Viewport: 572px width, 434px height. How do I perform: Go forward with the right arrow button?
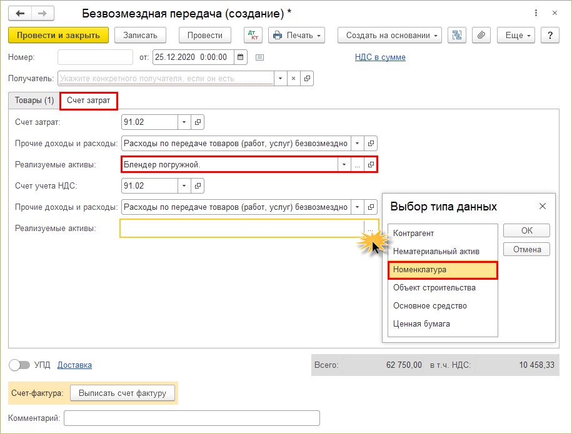pyautogui.click(x=43, y=14)
